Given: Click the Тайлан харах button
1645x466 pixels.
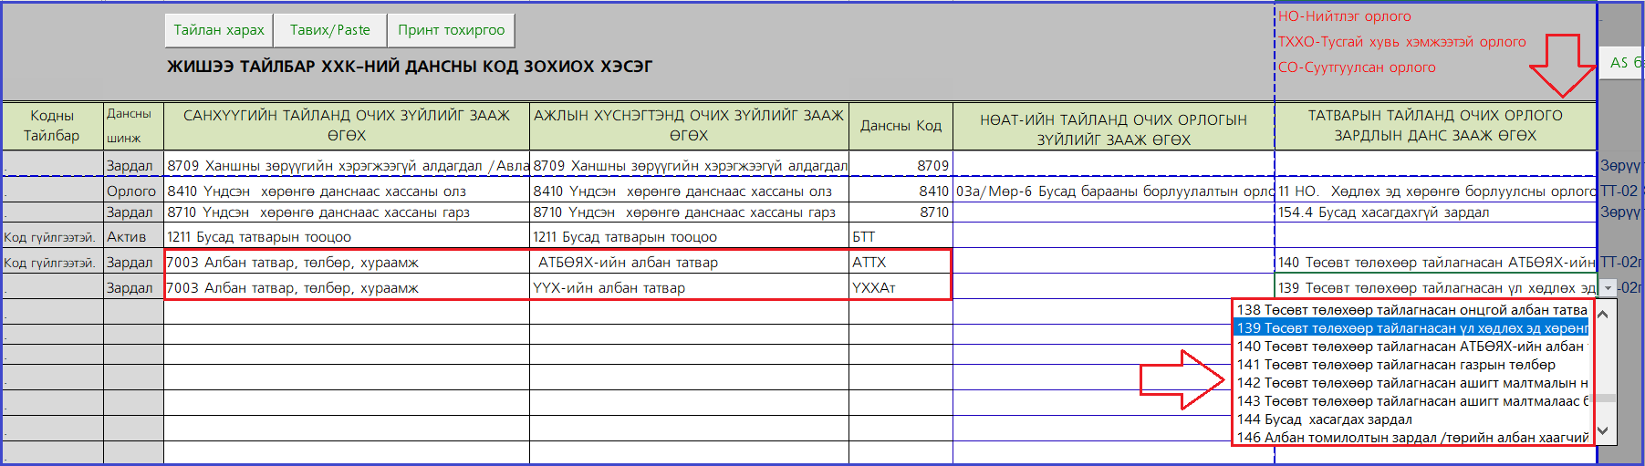Looking at the screenshot, I should [219, 30].
